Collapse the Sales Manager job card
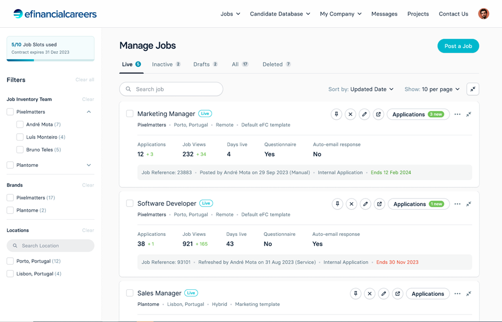502x322 pixels. tap(469, 294)
